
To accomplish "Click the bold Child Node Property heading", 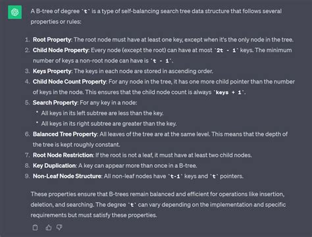I will click(61, 50).
